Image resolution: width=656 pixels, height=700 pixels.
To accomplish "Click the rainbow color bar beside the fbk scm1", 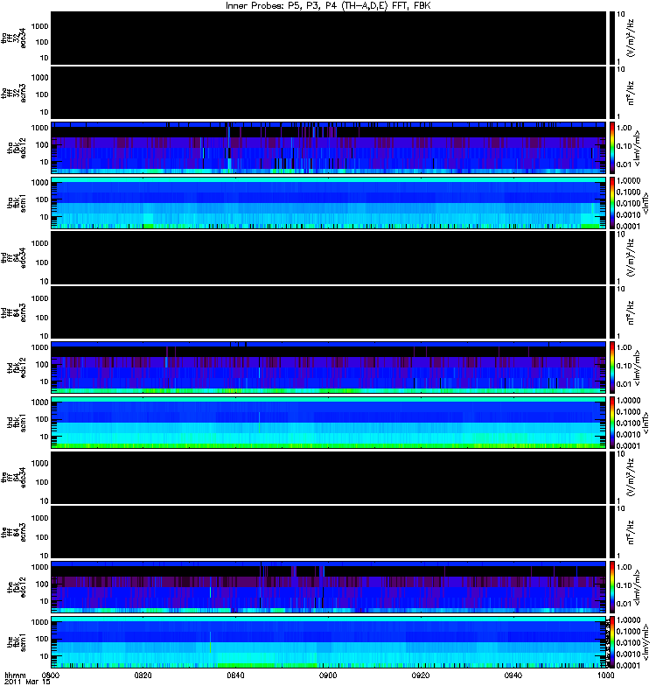I will point(611,642).
